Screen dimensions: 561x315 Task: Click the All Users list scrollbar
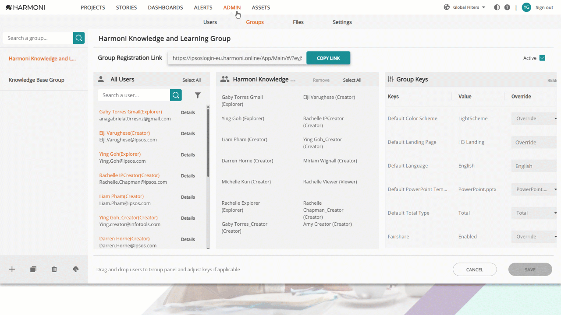(208, 142)
